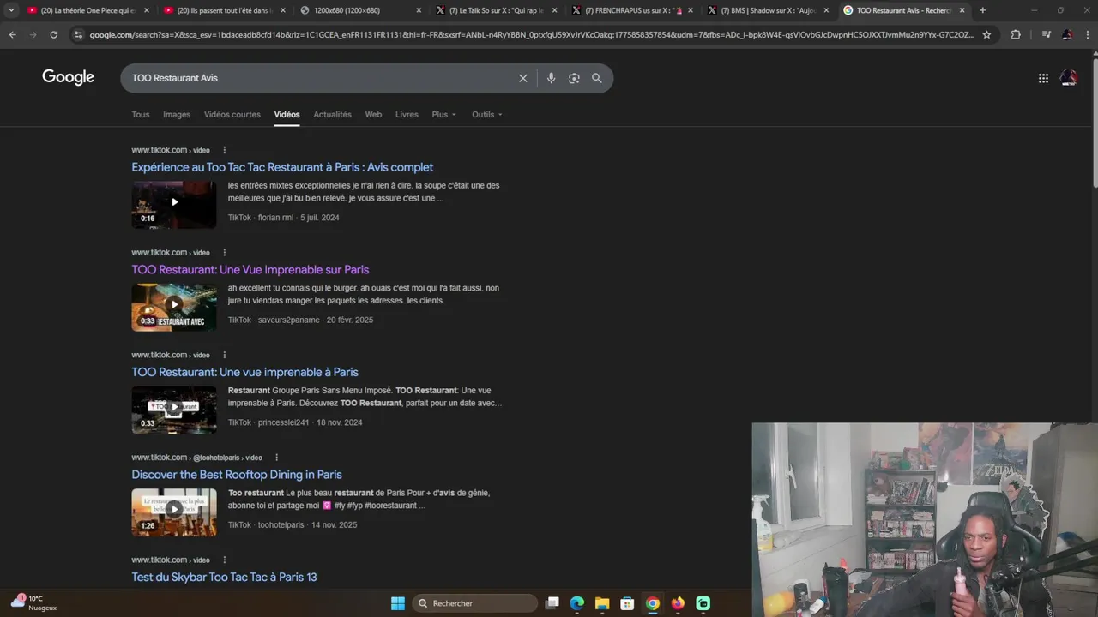The image size is (1098, 617).
Task: Play the 0:16 TikTok video thumbnail
Action: pos(174,204)
